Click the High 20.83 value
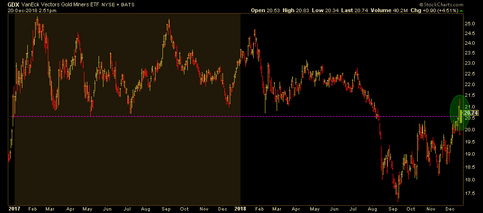The height and width of the screenshot is (213, 483). pyautogui.click(x=292, y=10)
